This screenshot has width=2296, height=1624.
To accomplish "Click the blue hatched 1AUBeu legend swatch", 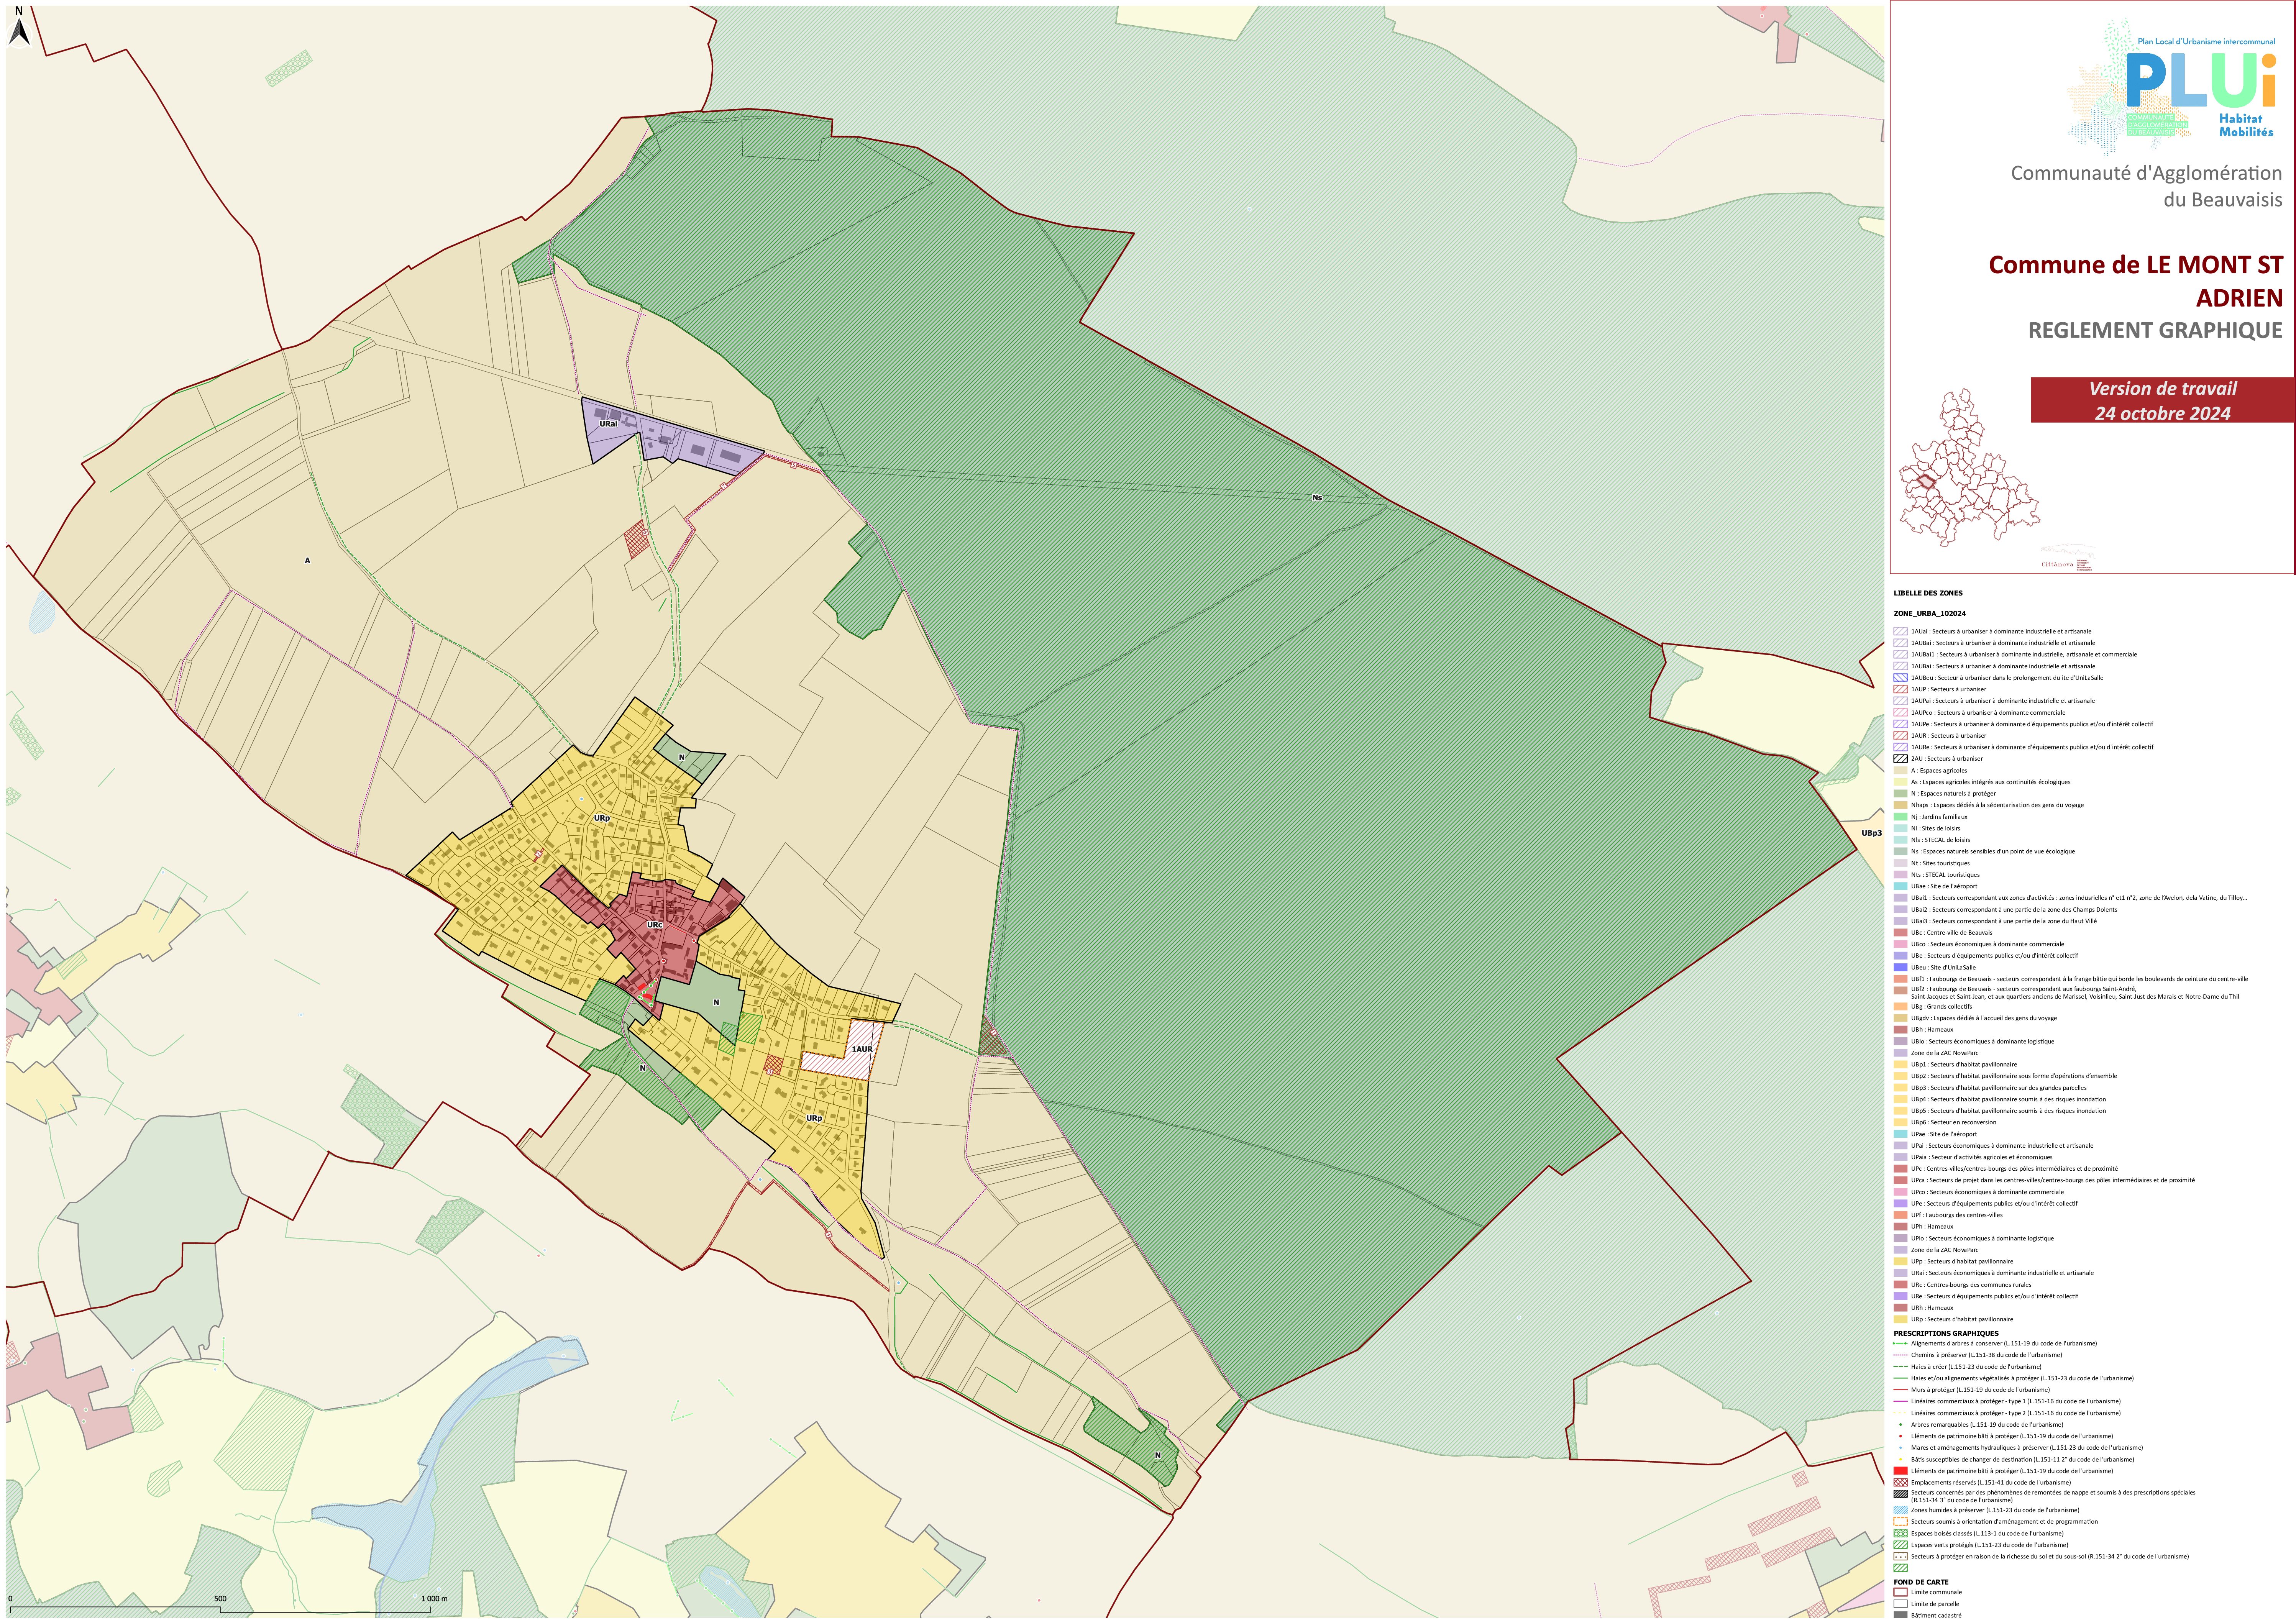I will click(1900, 678).
